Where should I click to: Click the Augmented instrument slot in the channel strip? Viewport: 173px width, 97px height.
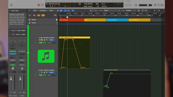(13, 51)
